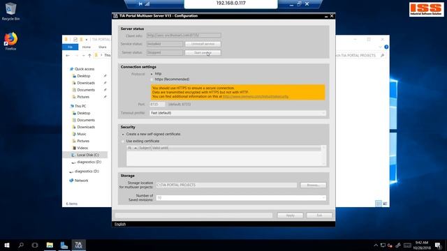
Task: Click the Client info URL field
Action: pyautogui.click(x=184, y=36)
